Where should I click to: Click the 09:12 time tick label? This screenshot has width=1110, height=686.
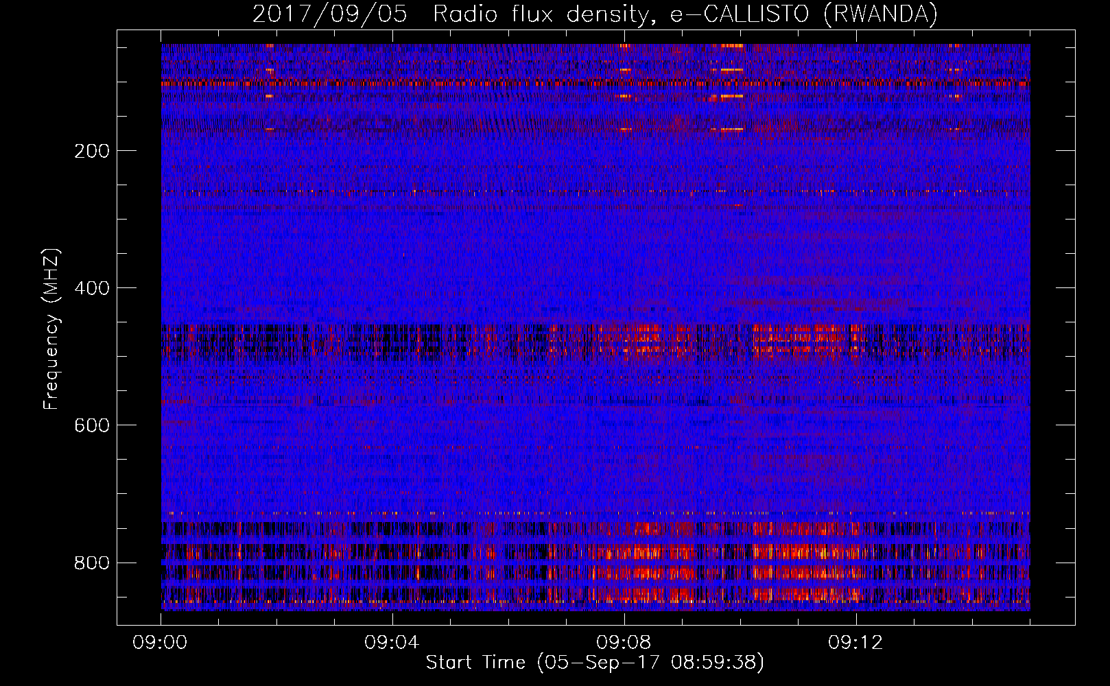(x=855, y=643)
